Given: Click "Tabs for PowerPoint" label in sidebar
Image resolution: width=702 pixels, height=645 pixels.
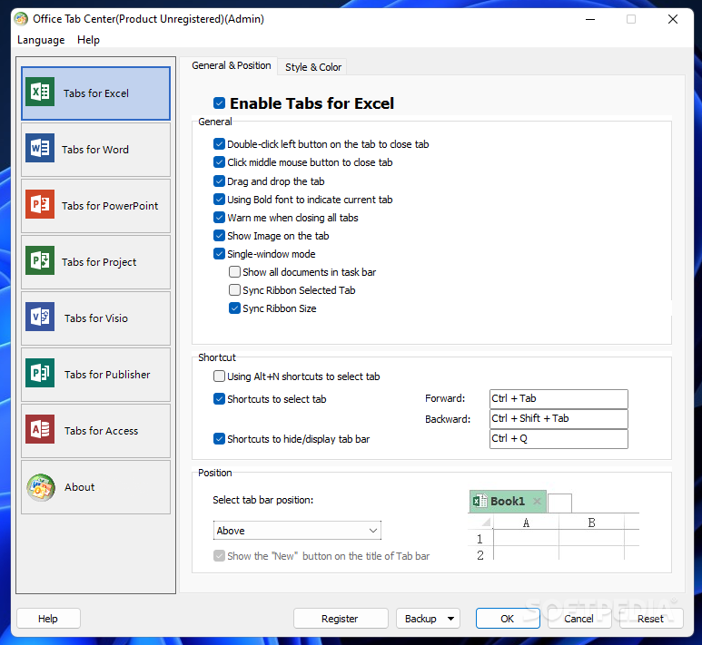Looking at the screenshot, I should click(x=110, y=206).
